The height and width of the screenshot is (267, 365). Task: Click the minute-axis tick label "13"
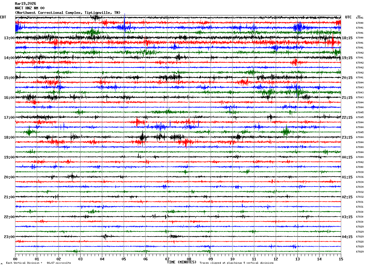(297, 259)
